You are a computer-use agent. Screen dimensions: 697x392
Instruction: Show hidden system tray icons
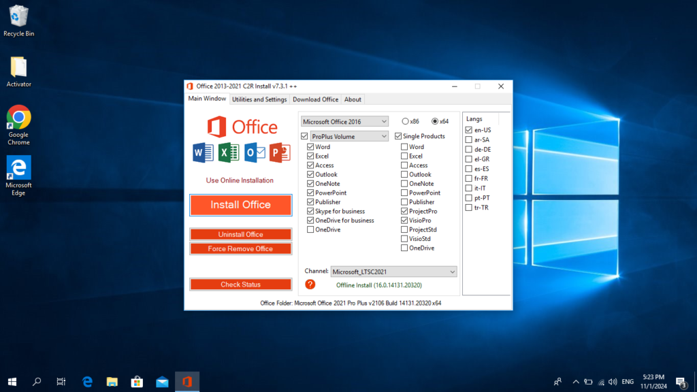point(576,382)
